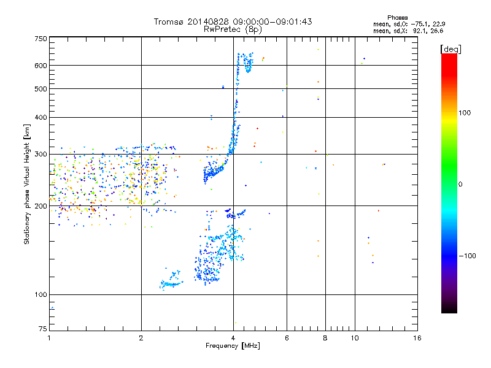Viewport: 491px width, 368px height.
Task: Click the dense blue echo cluster near 120 km
Action: (207, 270)
